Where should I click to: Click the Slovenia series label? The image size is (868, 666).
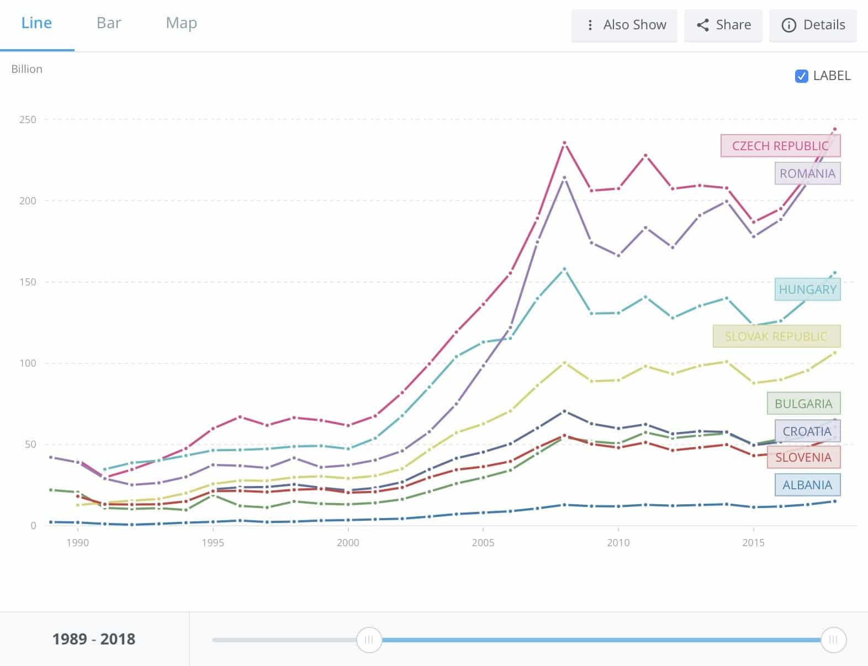tap(803, 457)
